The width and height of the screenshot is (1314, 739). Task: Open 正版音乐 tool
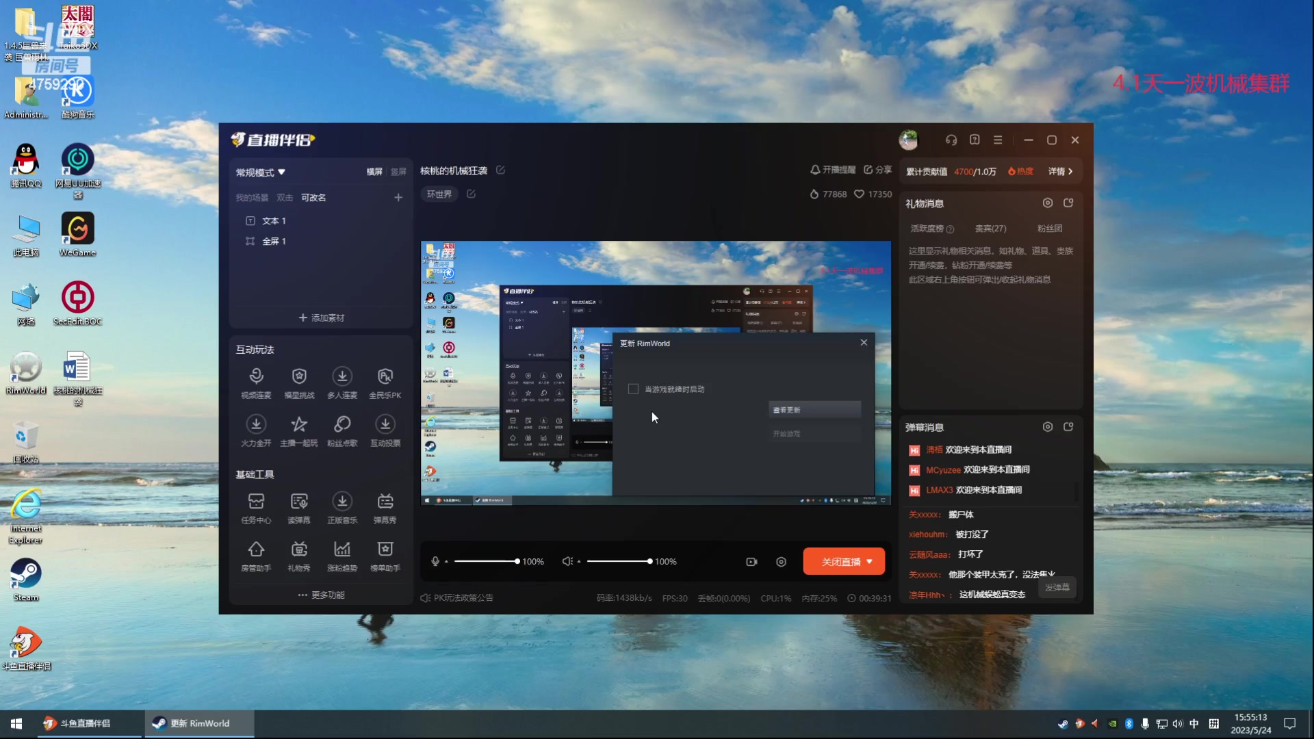coord(342,508)
